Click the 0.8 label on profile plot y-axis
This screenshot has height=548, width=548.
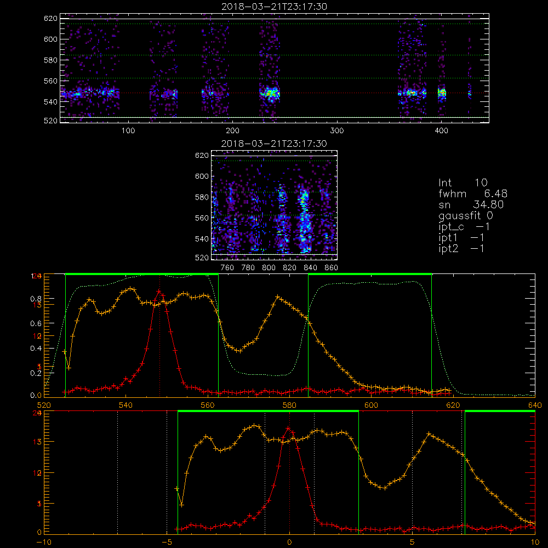pyautogui.click(x=36, y=299)
